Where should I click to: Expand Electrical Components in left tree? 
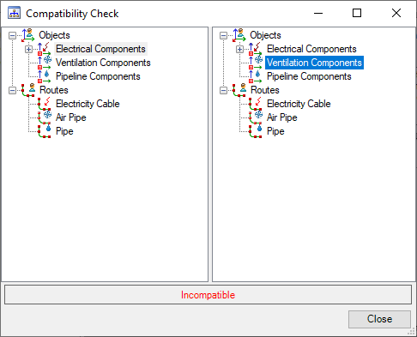28,49
